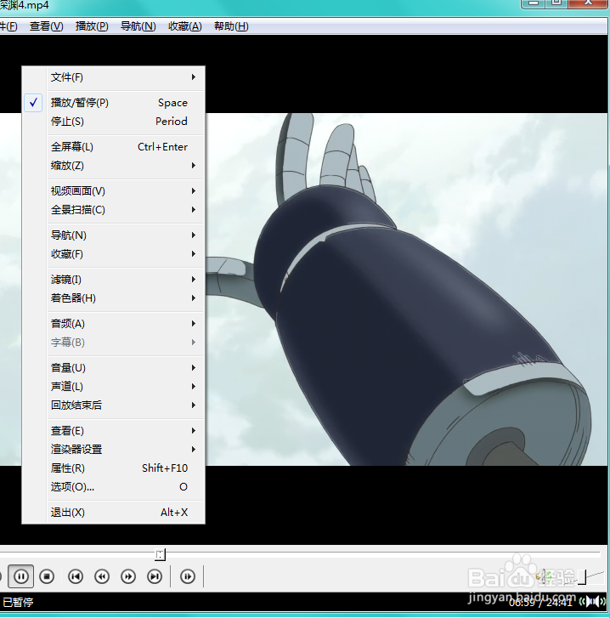Viewport: 610px width, 618px height.
Task: Click the video frame showing the robot arm
Action: 405,289
